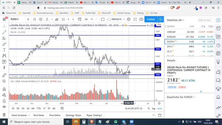Set range to 5D
Screen dimensions: 222x125
(18, 108)
